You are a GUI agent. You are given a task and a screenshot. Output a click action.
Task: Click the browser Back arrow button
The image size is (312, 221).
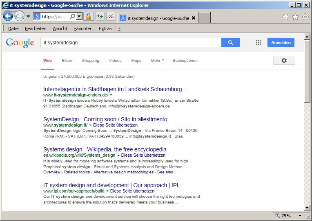point(8,16)
